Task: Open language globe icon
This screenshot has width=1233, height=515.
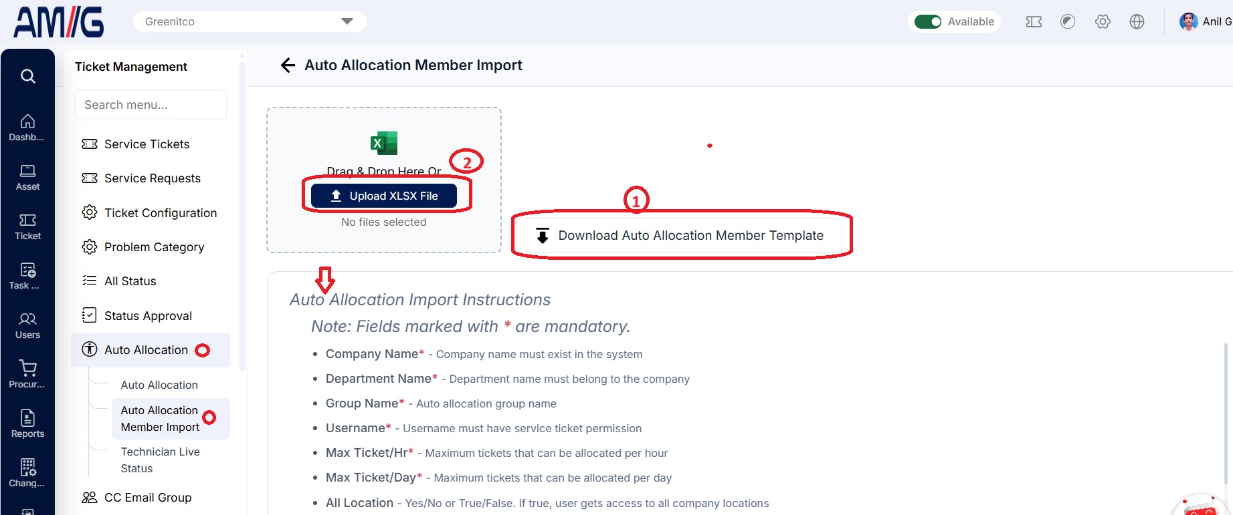Action: pos(1137,21)
